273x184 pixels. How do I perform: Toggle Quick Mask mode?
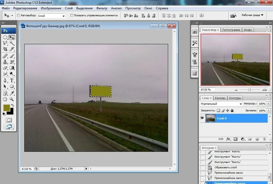click(9, 120)
